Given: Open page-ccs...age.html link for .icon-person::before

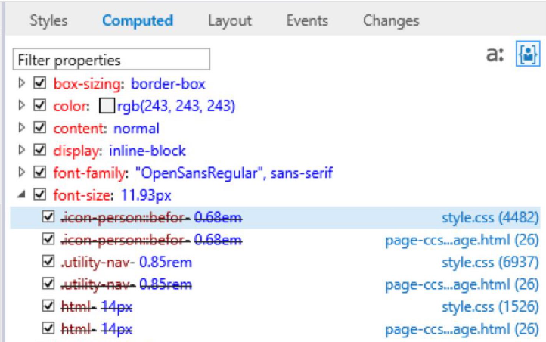Looking at the screenshot, I should pos(462,241).
